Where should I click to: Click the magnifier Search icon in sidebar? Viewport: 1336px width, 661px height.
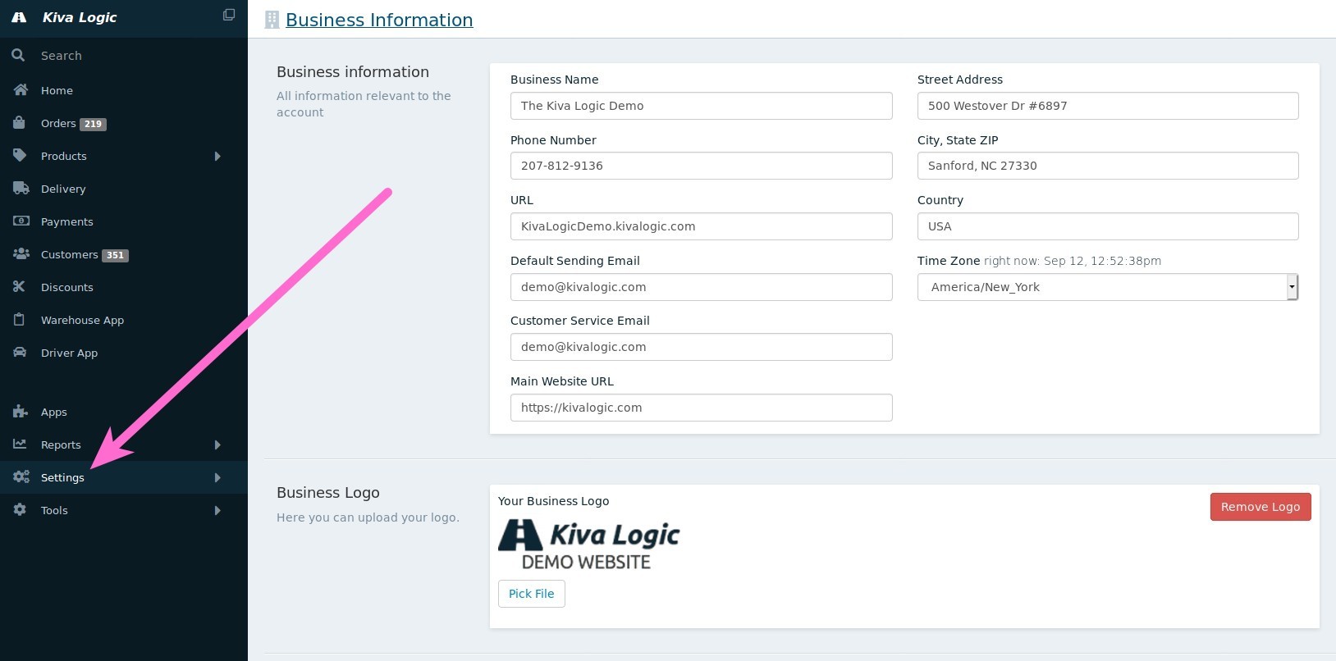pos(18,55)
